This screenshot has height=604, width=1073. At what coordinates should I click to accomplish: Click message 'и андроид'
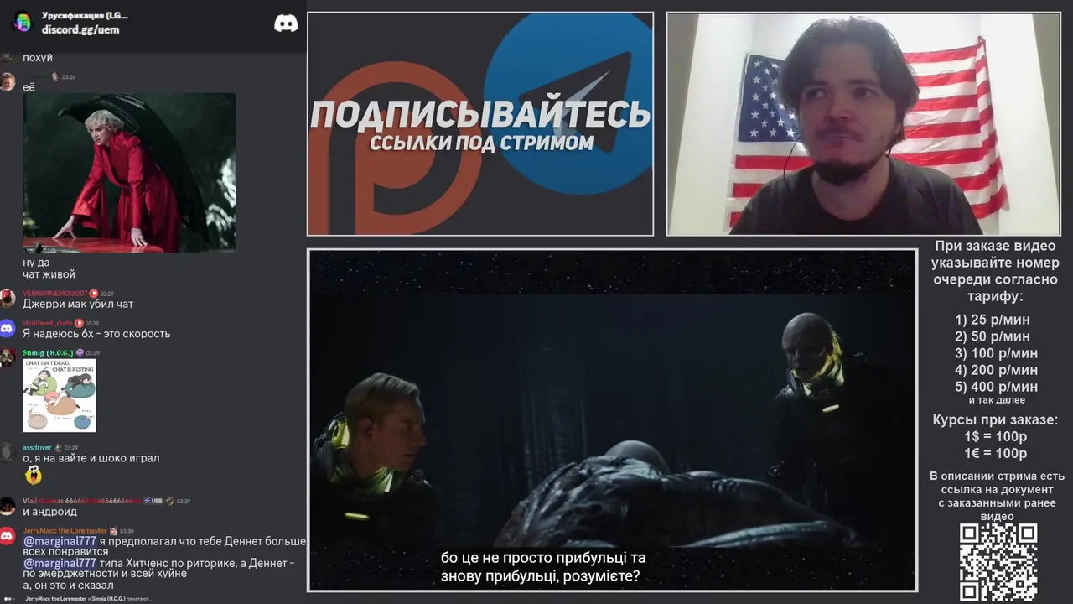point(49,512)
